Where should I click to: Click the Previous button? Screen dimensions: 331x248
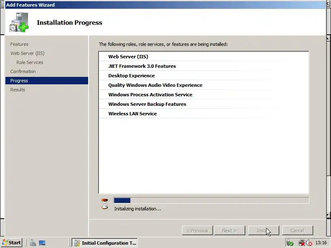[x=197, y=231]
